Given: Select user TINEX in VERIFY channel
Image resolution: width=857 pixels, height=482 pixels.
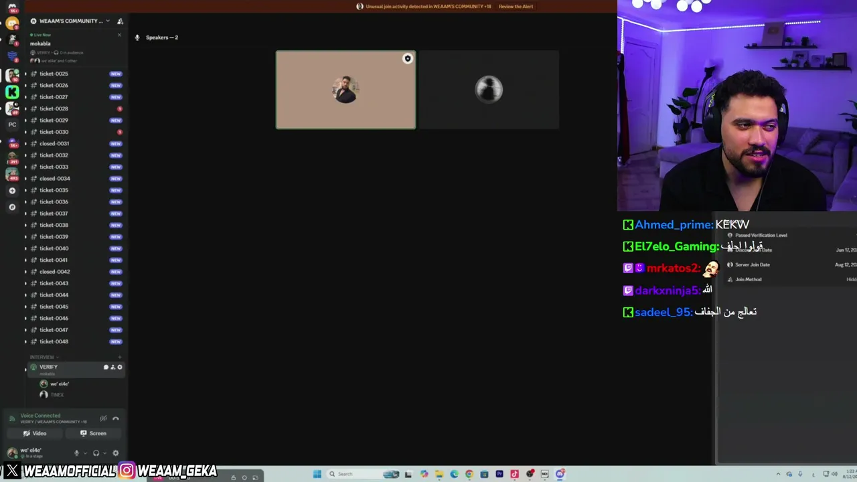Looking at the screenshot, I should [52, 395].
